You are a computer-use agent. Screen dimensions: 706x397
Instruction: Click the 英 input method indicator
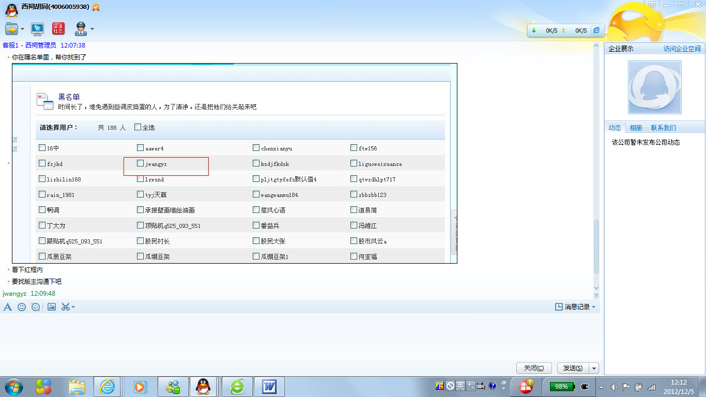(x=460, y=386)
